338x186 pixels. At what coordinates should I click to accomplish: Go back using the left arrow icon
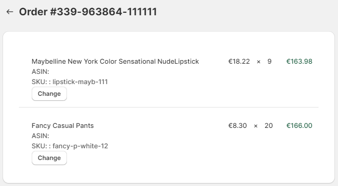coord(10,12)
